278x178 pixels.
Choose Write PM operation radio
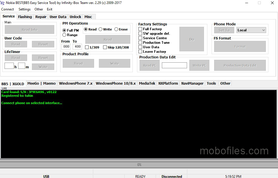tap(105, 29)
